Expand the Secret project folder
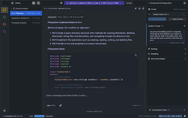This screenshot has width=188, height=118. [21, 8]
